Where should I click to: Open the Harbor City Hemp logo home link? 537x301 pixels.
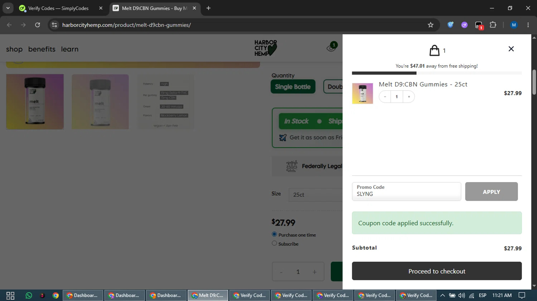266,48
